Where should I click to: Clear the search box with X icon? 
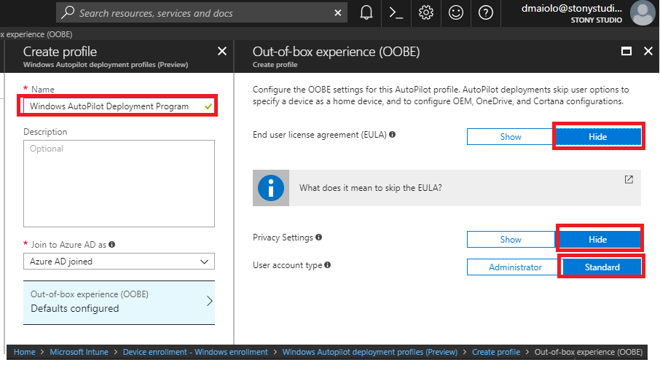(337, 13)
